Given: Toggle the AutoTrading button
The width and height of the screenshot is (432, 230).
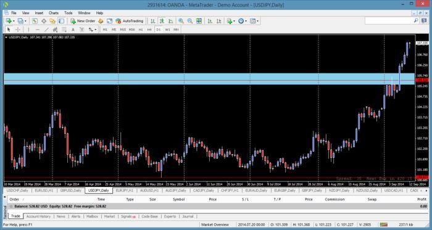Looking at the screenshot, I should pos(130,21).
